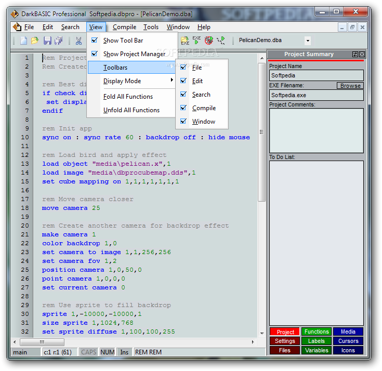382x371 pixels.
Task: Click the CAPS status bar indicator
Action: [89, 352]
